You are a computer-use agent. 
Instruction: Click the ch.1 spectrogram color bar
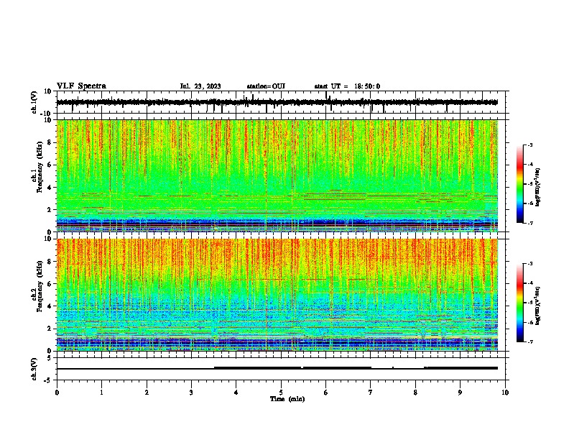point(519,184)
